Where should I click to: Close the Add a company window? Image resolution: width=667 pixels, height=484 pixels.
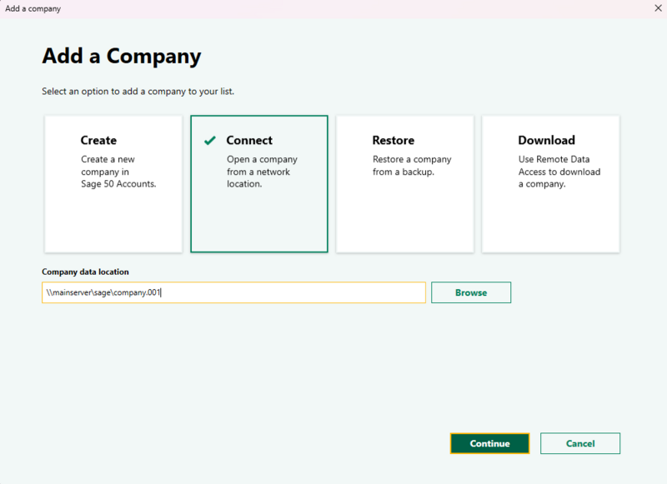(656, 8)
